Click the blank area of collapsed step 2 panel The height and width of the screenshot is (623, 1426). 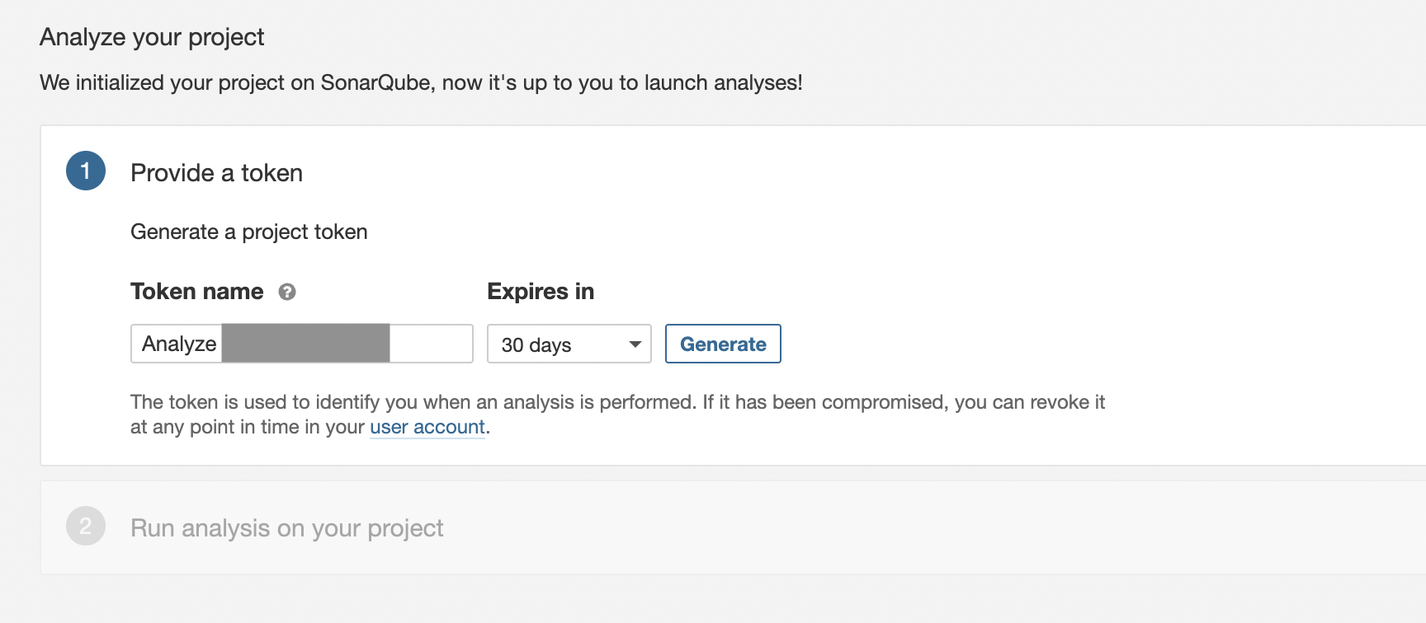coord(908,528)
